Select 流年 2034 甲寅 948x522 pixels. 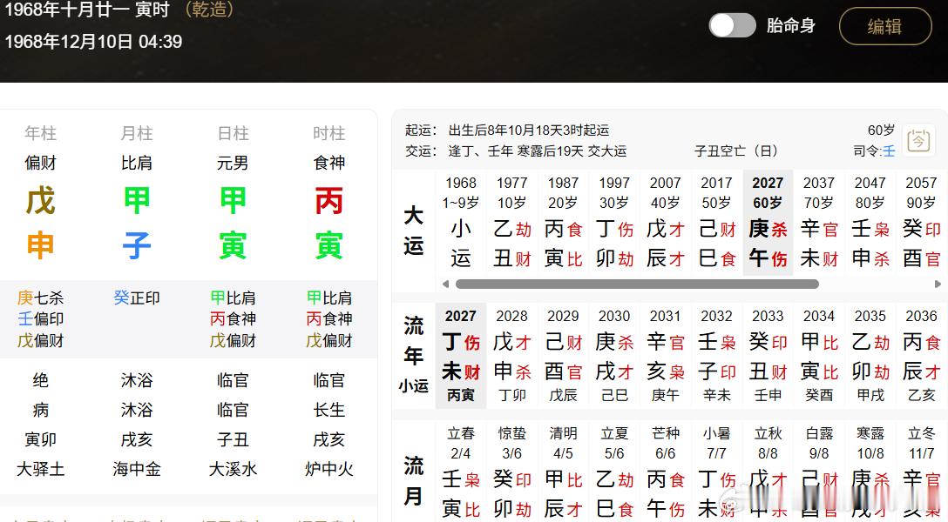pyautogui.click(x=819, y=356)
